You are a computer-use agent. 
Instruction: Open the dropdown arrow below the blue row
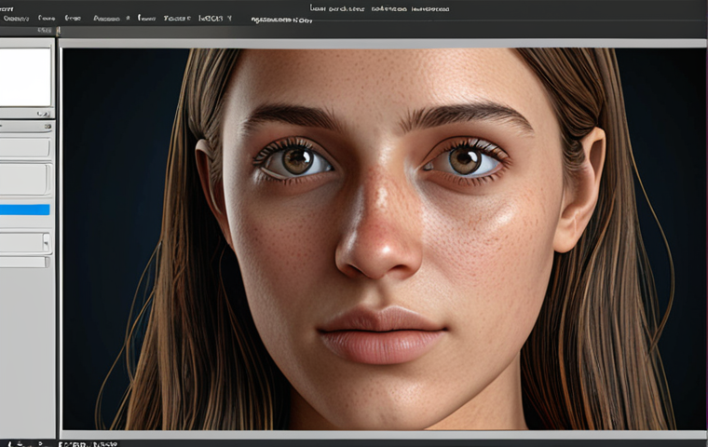(x=46, y=242)
